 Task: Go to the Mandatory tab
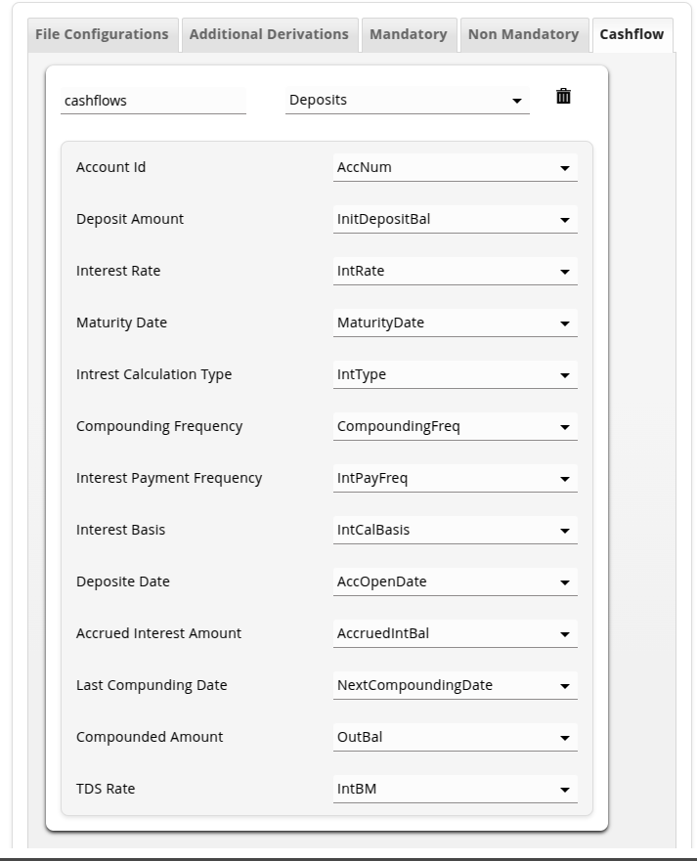(408, 34)
